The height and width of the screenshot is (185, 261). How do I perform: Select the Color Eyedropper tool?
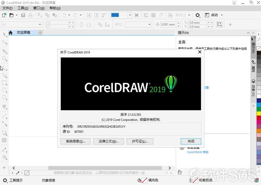coord(4,150)
